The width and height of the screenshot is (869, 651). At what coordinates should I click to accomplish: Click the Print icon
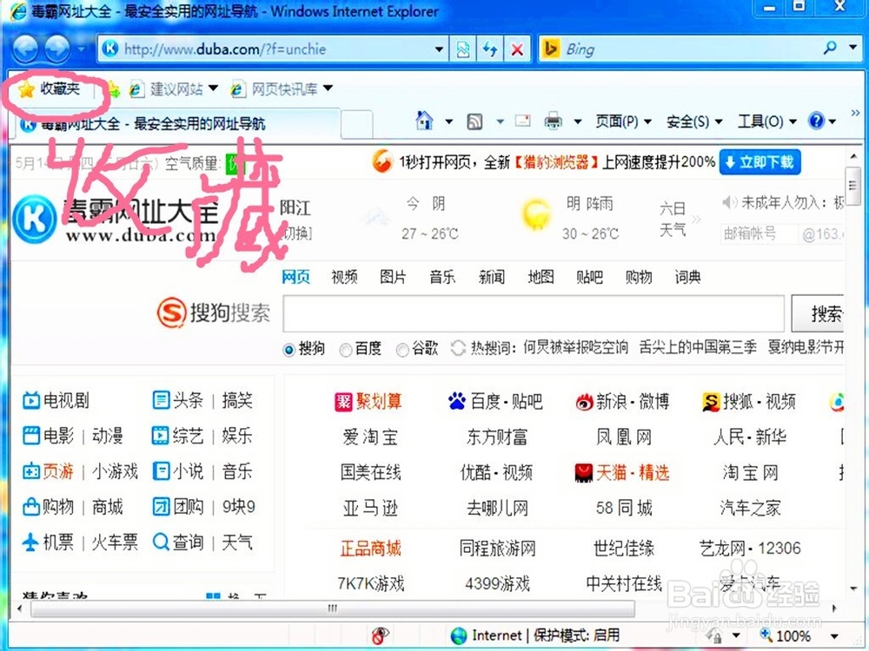pyautogui.click(x=553, y=121)
